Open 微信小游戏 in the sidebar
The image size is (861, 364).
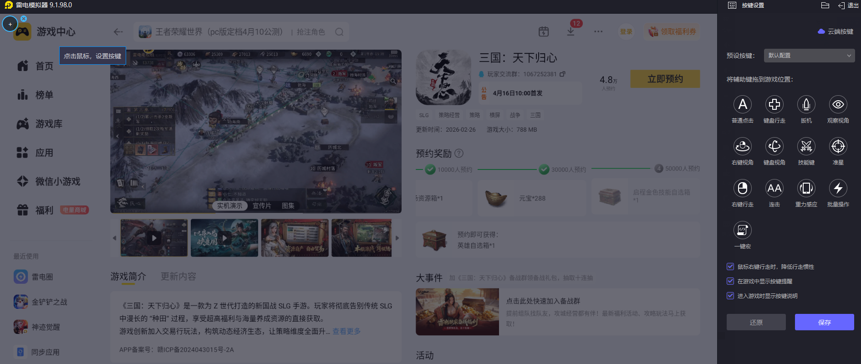49,181
